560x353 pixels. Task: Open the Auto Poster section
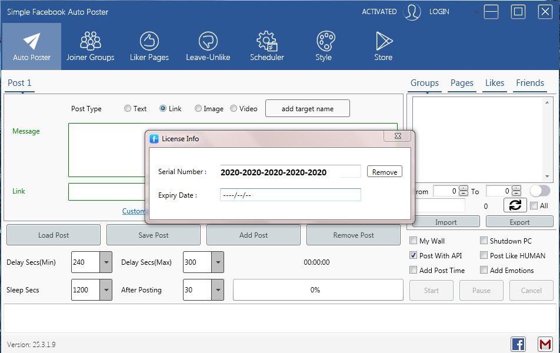click(31, 46)
